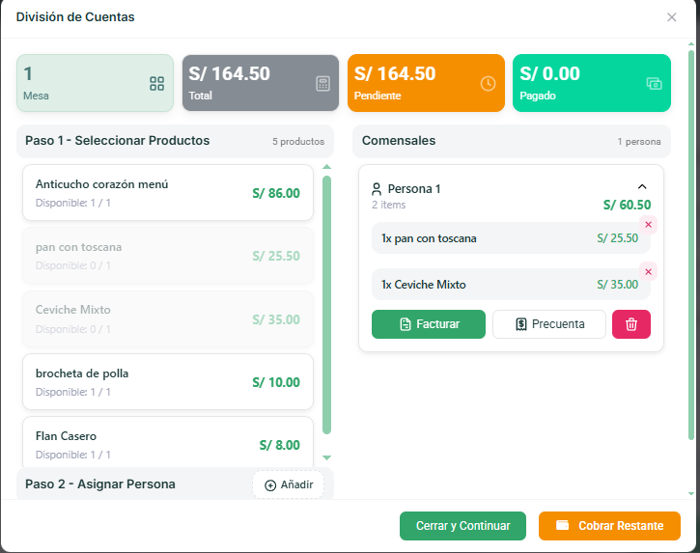Click the plus icon in Añadir
The width and height of the screenshot is (700, 553).
pyautogui.click(x=270, y=485)
